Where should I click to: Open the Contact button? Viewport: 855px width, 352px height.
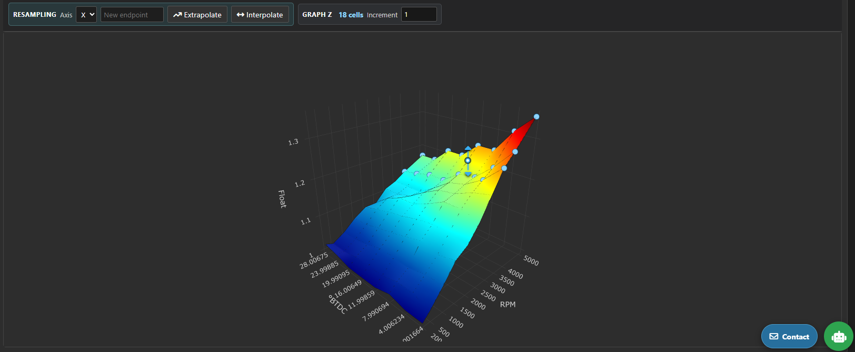click(789, 337)
